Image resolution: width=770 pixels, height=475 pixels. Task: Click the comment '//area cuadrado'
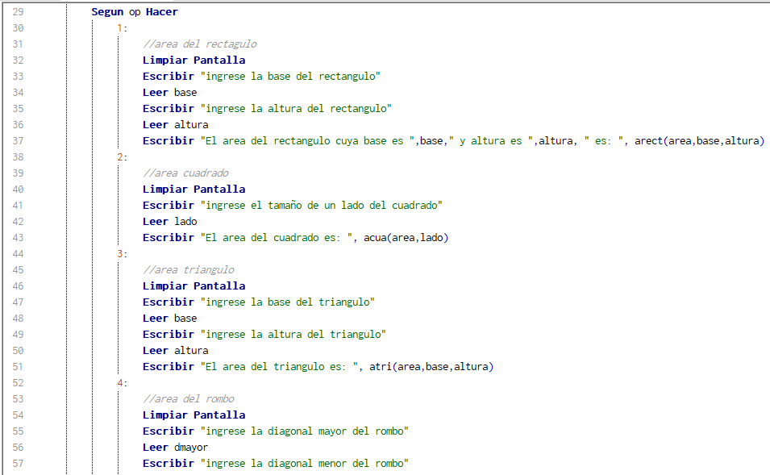[185, 173]
